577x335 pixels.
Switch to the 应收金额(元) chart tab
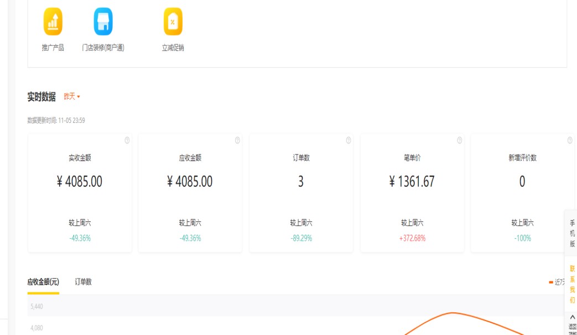[43, 282]
